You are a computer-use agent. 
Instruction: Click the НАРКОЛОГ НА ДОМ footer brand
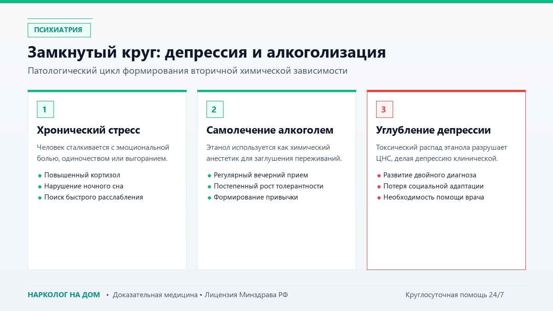(x=64, y=295)
